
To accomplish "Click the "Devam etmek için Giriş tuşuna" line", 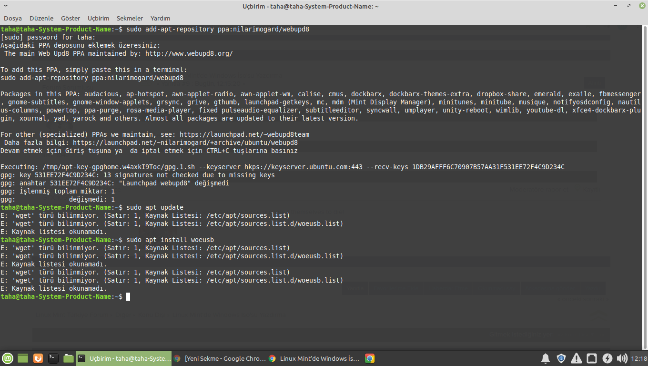I will coord(149,151).
